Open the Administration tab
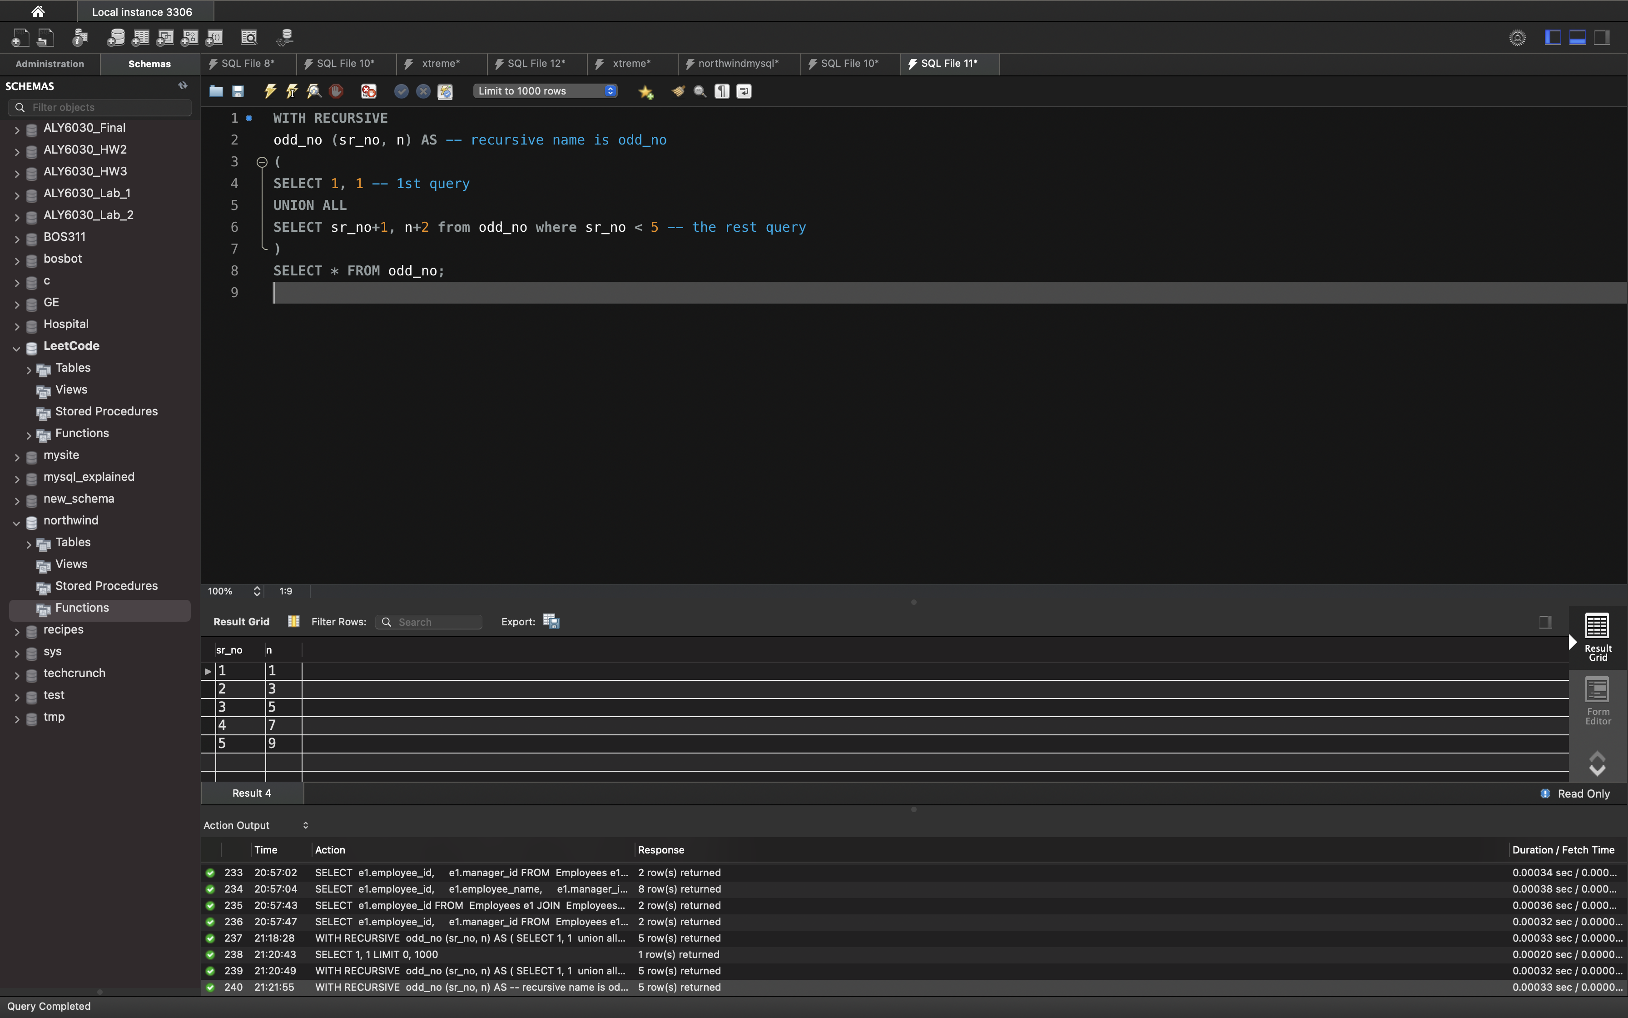 (x=50, y=64)
